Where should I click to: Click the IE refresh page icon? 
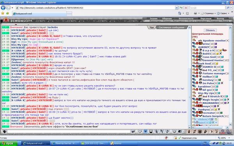[x=181, y=8]
